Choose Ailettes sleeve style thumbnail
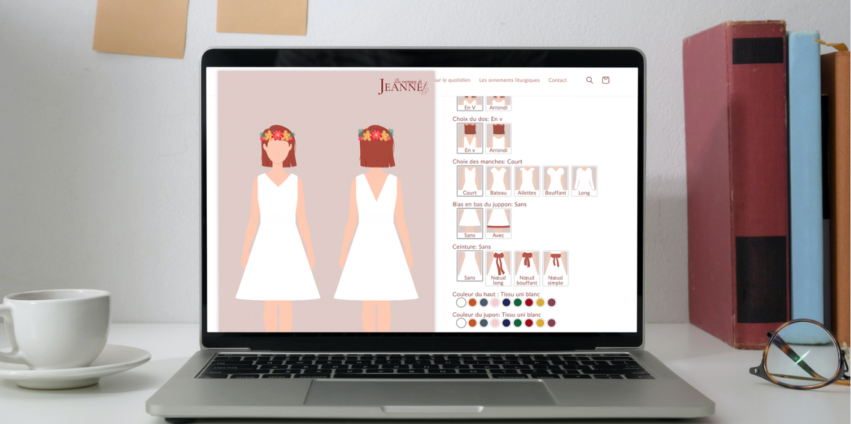 tap(527, 181)
